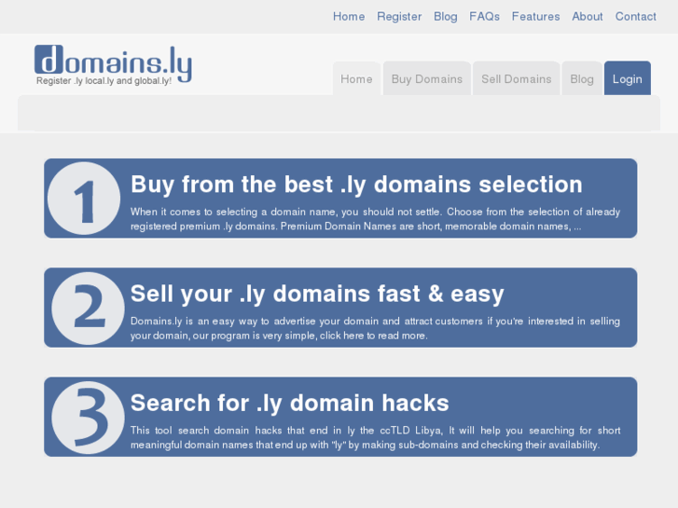The width and height of the screenshot is (678, 508).
Task: Click description starting 'Domains.ly is an easy way'
Action: (x=375, y=328)
